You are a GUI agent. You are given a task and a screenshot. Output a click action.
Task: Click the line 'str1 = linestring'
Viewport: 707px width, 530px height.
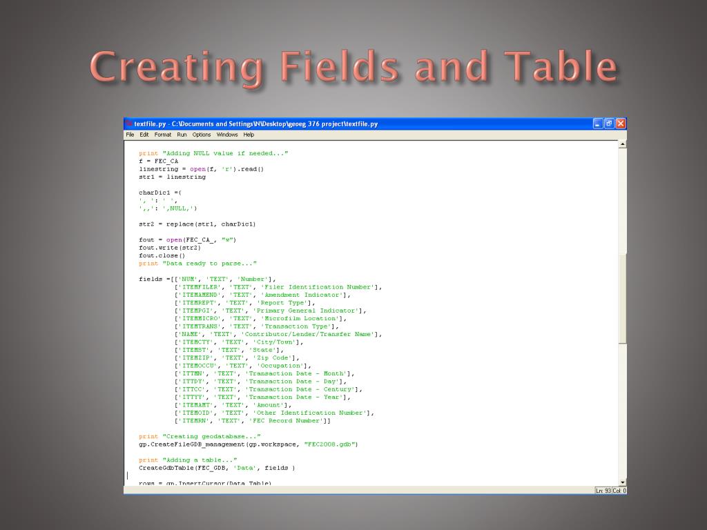[x=172, y=177]
